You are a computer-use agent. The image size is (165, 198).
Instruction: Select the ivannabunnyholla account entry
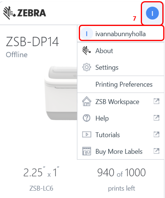click(121, 33)
